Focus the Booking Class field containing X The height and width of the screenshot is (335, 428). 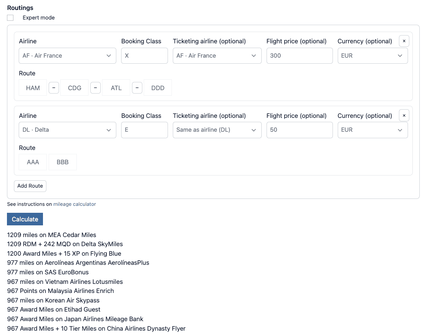[x=145, y=55]
